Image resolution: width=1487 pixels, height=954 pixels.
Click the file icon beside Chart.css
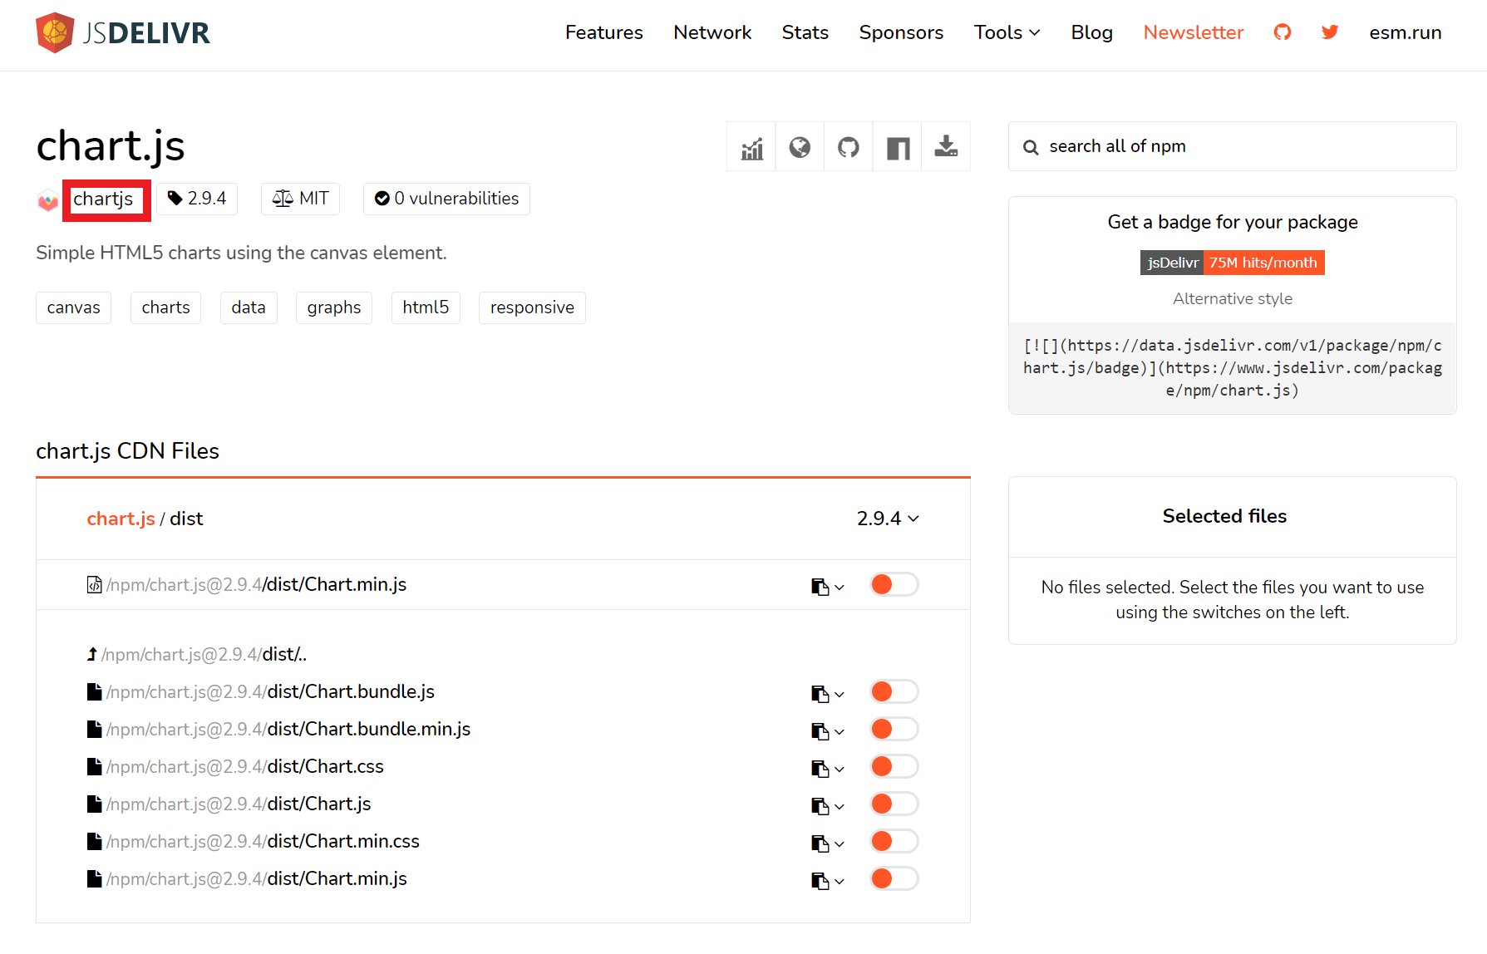95,766
